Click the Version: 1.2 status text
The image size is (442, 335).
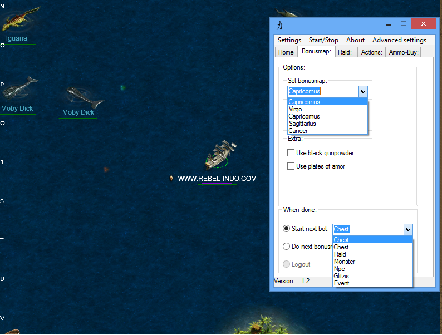coord(292,281)
